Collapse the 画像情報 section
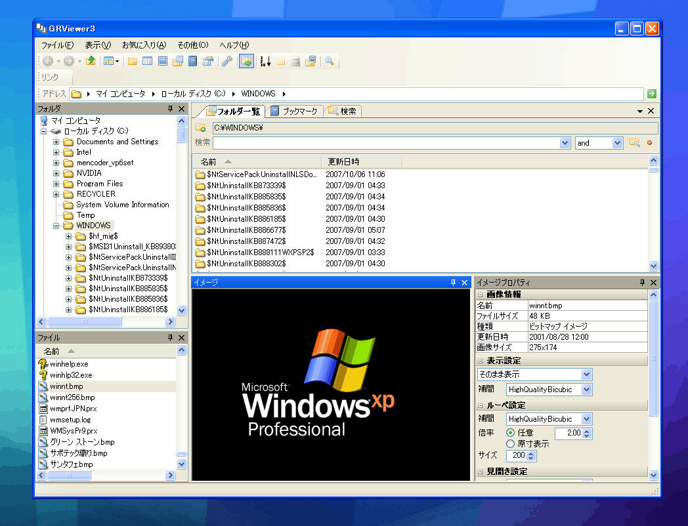The width and height of the screenshot is (688, 526). pyautogui.click(x=481, y=294)
